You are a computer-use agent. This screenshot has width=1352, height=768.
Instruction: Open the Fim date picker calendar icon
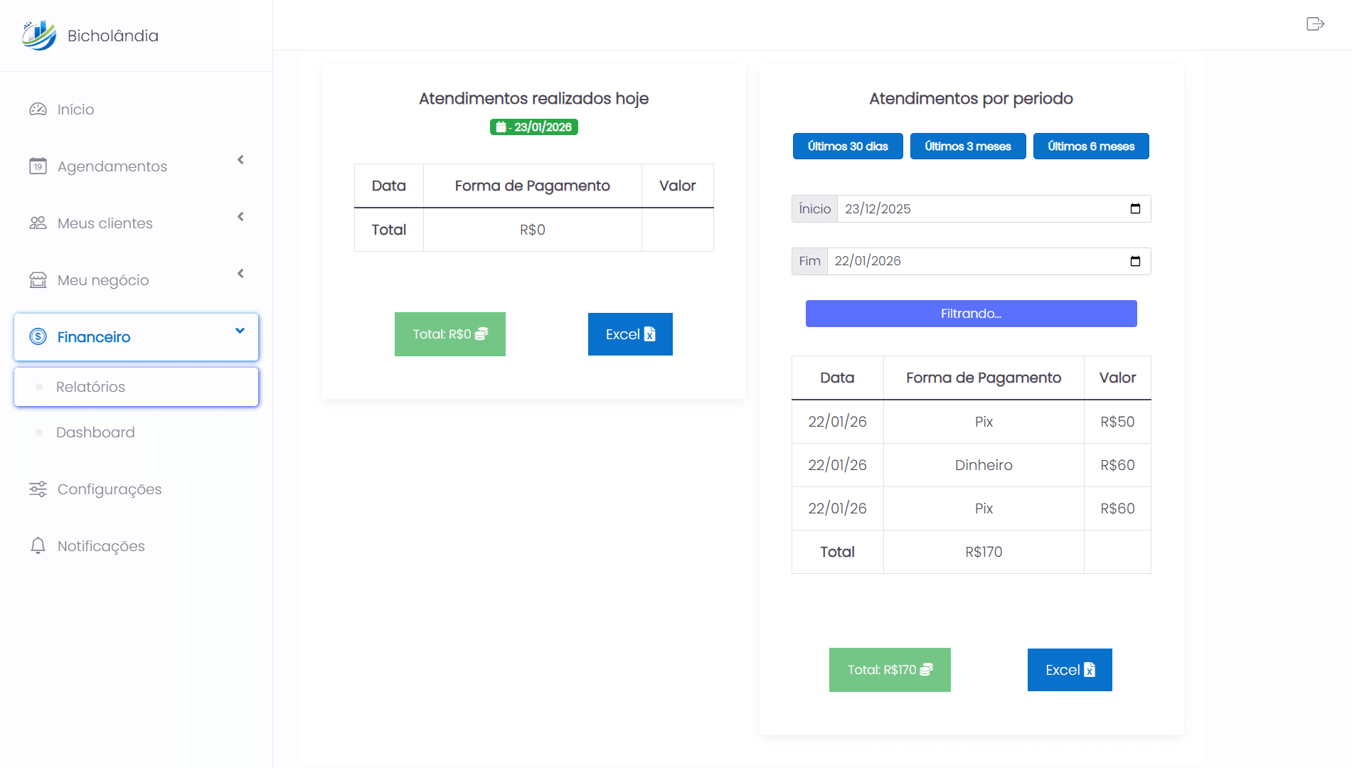[1135, 262]
